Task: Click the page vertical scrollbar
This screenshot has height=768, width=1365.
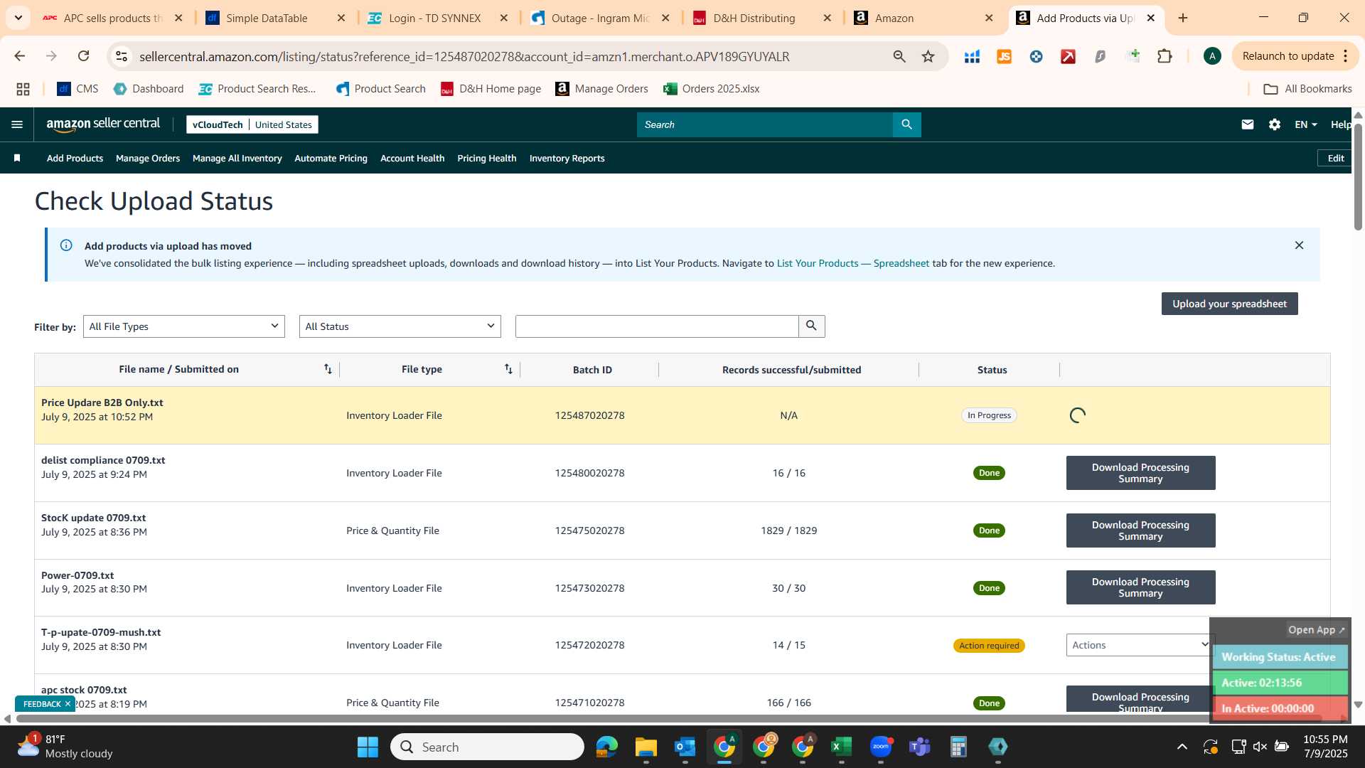Action: click(x=1358, y=178)
